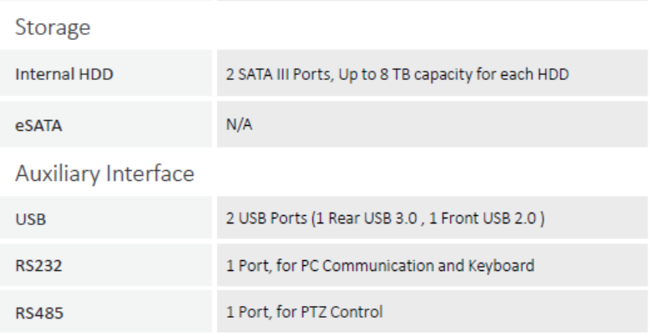652x336 pixels.
Task: Select the RS485 row label
Action: click(106, 312)
